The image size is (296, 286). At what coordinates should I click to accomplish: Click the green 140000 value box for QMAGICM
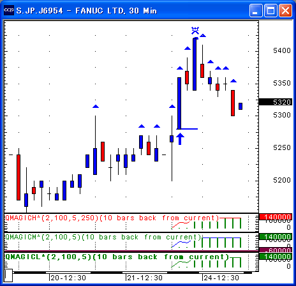tap(275, 237)
